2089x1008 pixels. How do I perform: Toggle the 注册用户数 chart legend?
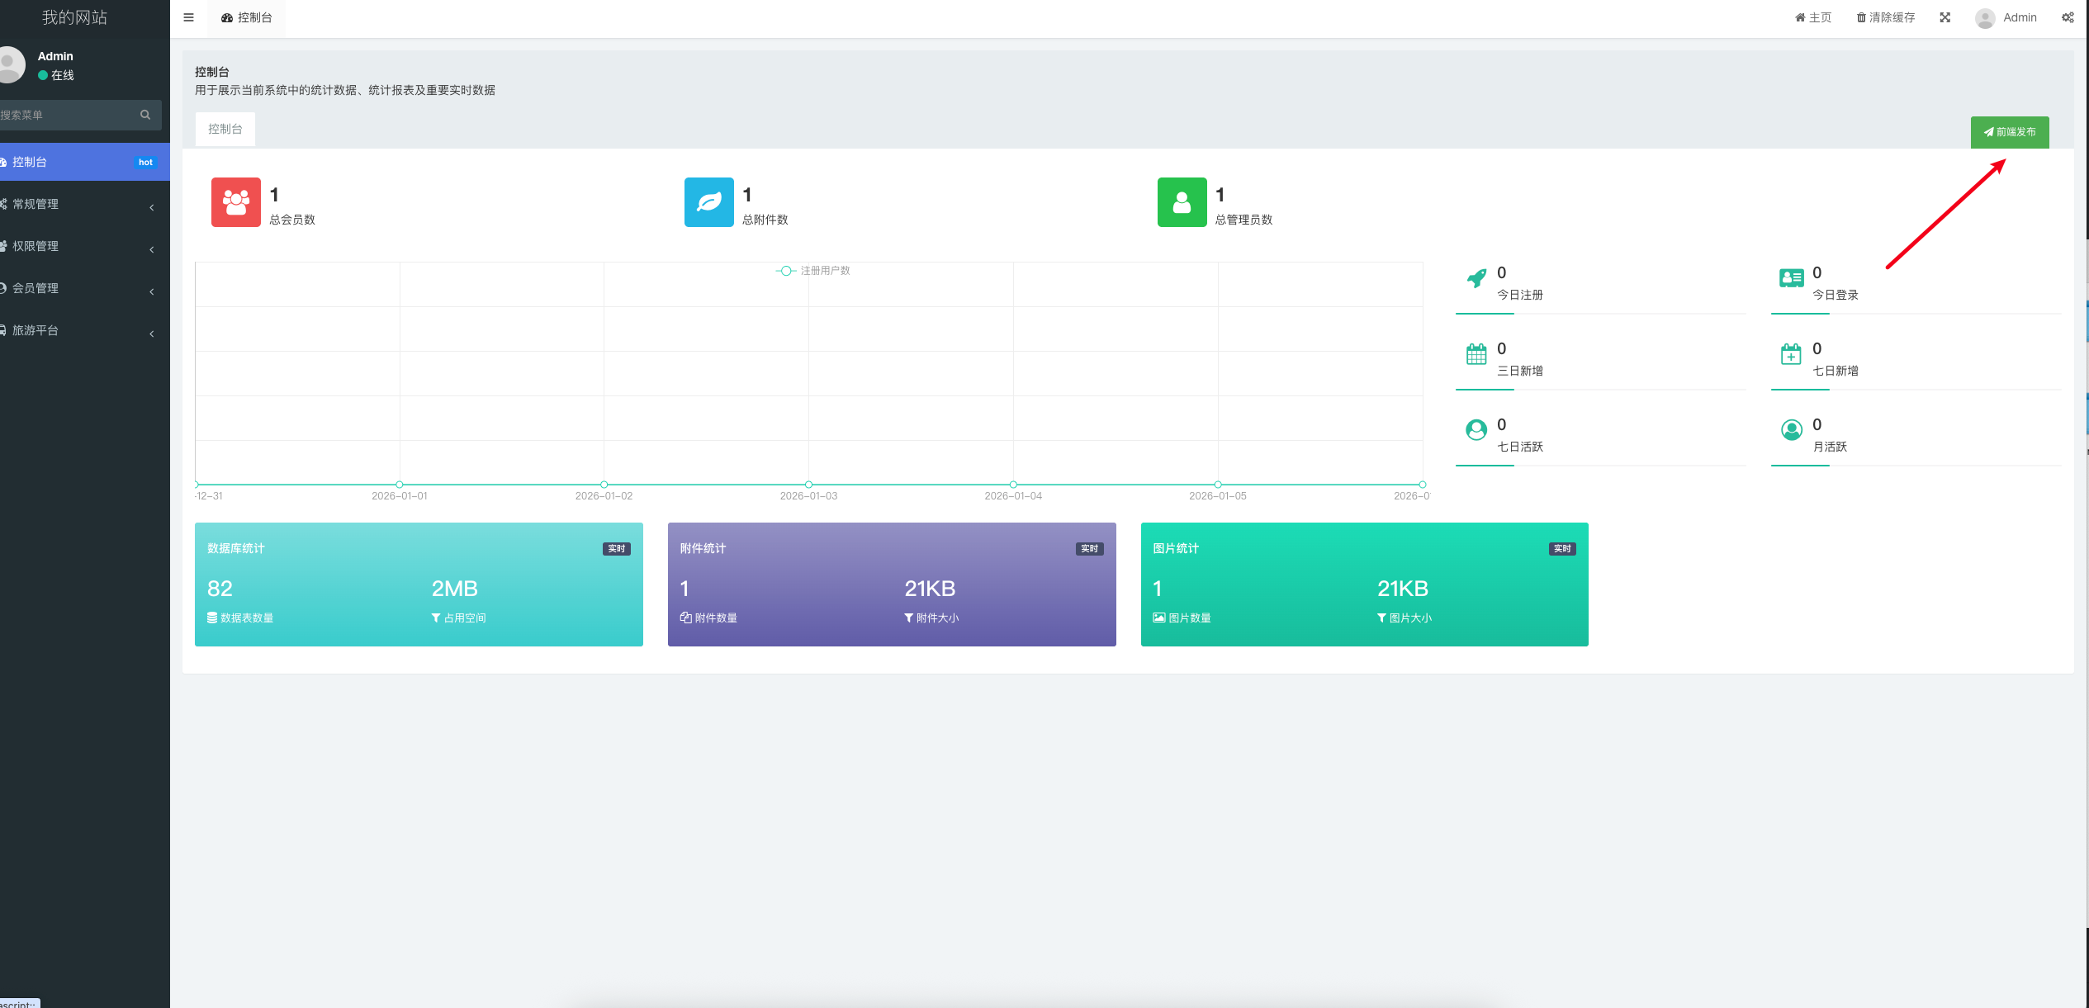tap(813, 271)
